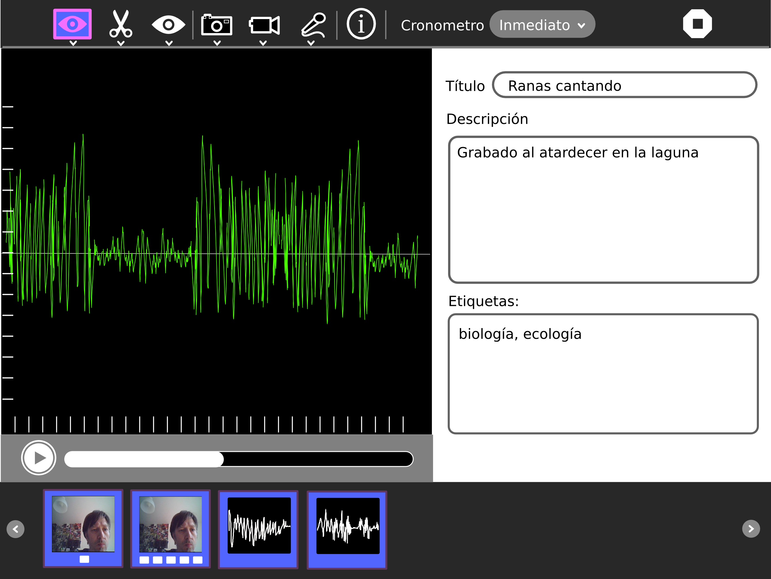This screenshot has height=579, width=771.
Task: Click the highlighted Activity eye icon
Action: coord(72,24)
